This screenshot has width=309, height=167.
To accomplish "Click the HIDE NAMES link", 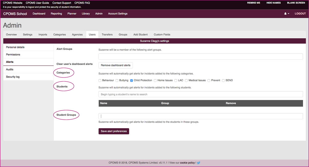I will click(273, 3).
